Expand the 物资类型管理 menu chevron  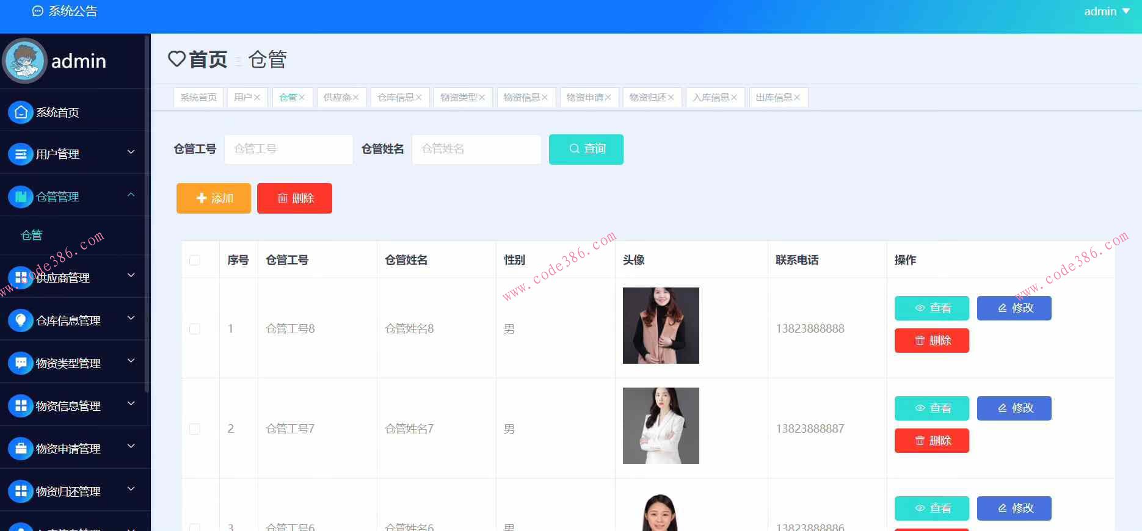pos(131,361)
